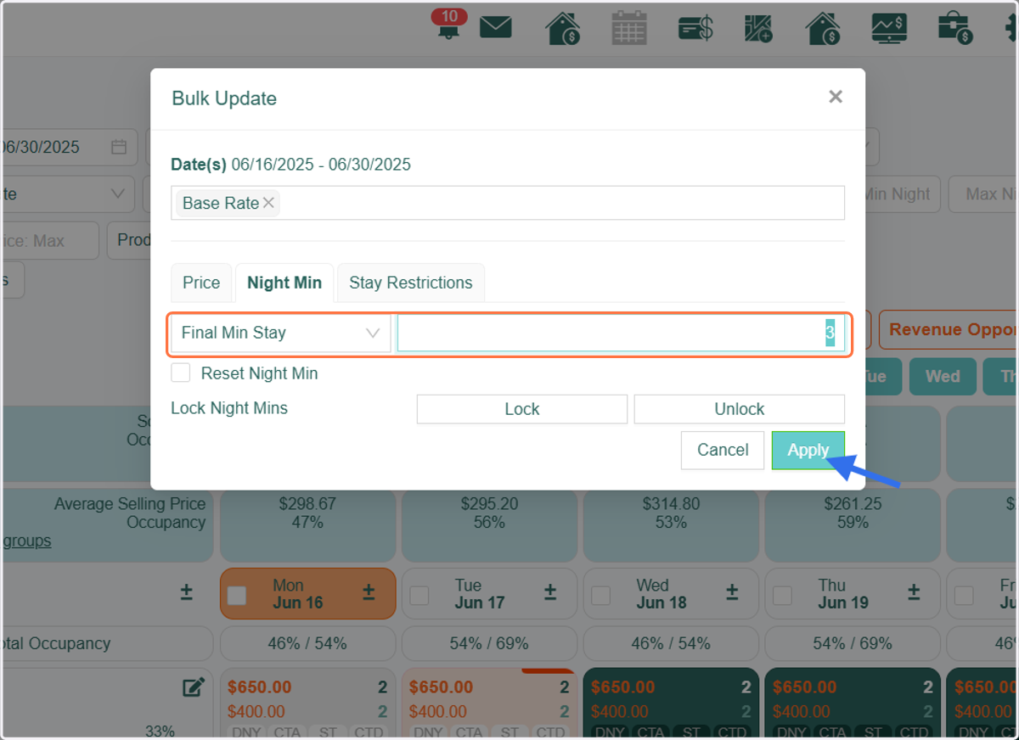The image size is (1019, 740).
Task: Check the Thu Jun 19 checkbox
Action: click(782, 596)
